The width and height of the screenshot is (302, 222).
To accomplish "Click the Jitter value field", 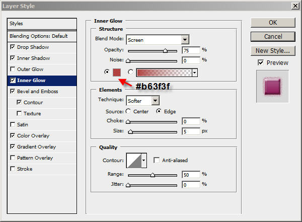I will [x=191, y=185].
